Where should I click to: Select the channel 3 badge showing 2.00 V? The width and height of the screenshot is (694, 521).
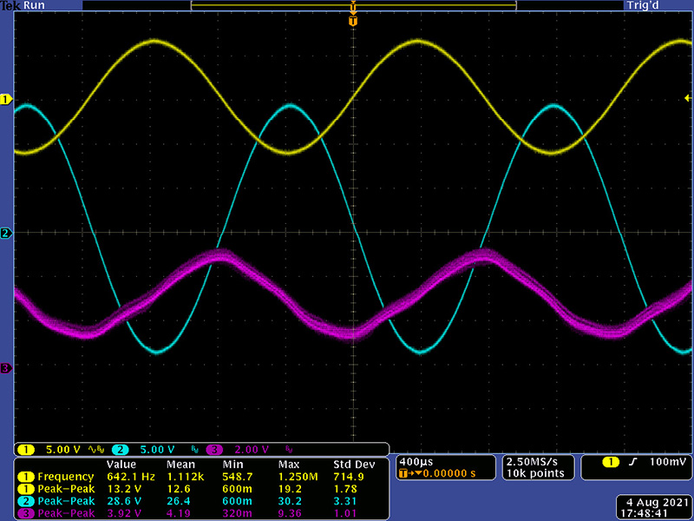238,449
